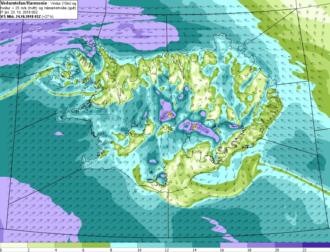Click the light green 2–4 m/s legend swatch
Screen dimensions: 330x252
pos(41,245)
